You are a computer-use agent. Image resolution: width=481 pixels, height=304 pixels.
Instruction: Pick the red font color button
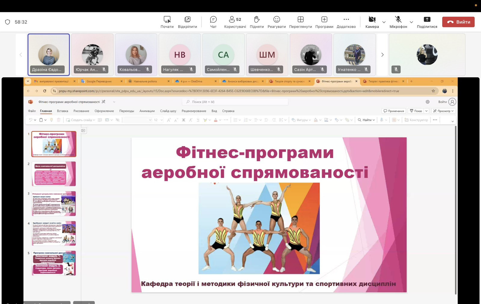216,120
